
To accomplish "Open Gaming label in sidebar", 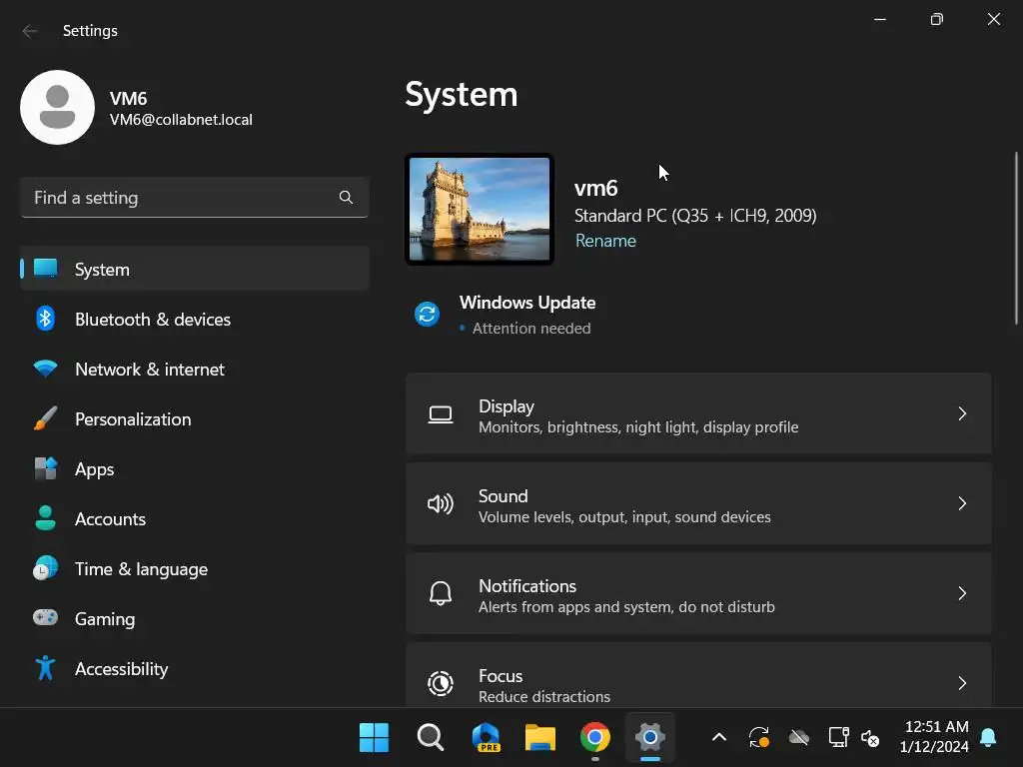I will pos(105,619).
